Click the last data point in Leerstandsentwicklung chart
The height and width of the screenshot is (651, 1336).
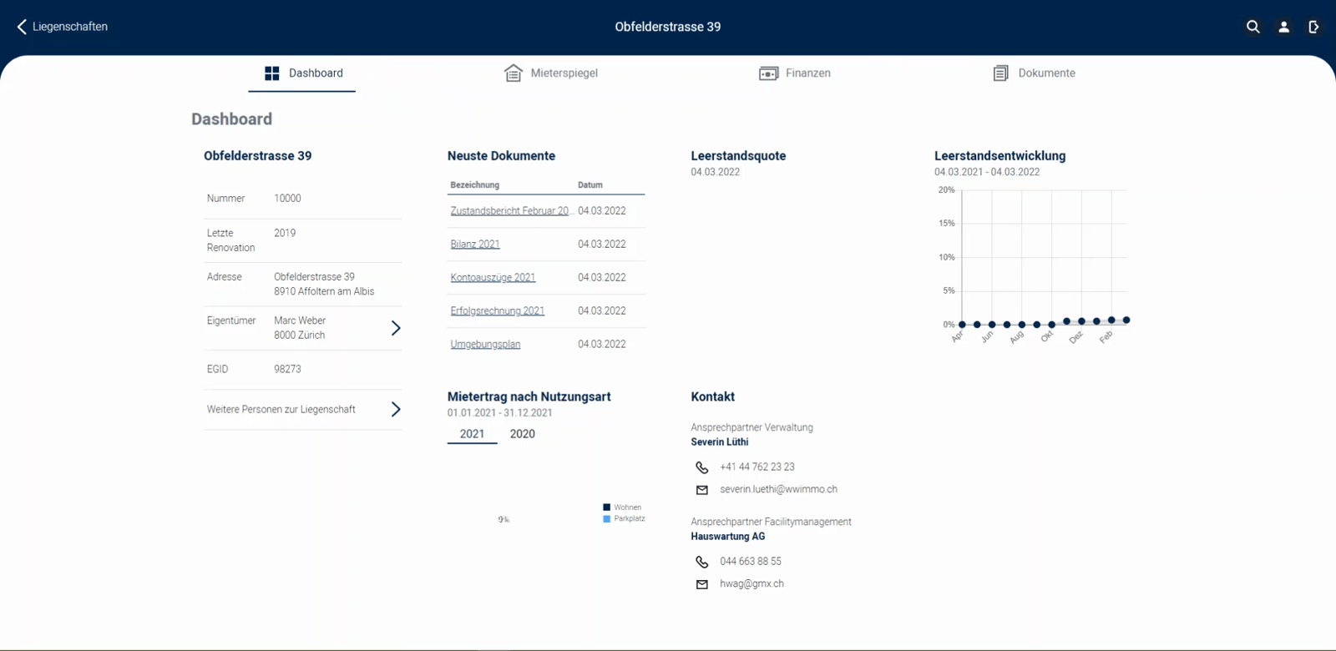pos(1126,320)
